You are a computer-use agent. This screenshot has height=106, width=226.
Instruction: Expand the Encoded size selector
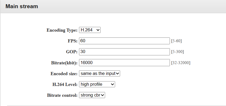tap(99, 73)
